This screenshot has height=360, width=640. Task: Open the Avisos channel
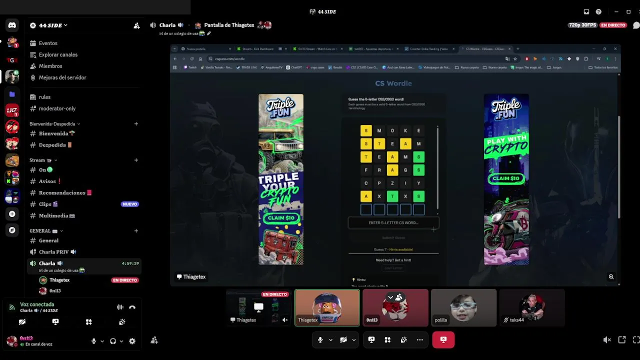[x=83, y=181]
